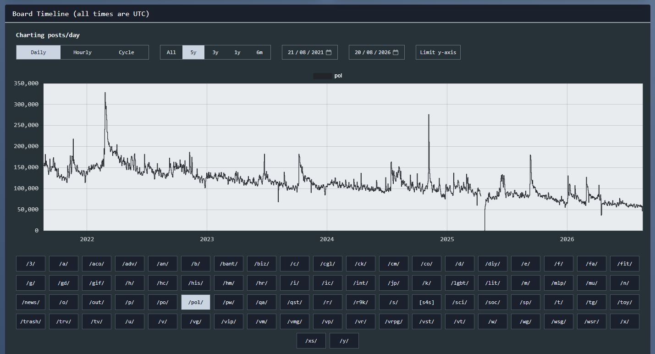Set range to 1y
Viewport: 655px width, 354px height.
237,52
